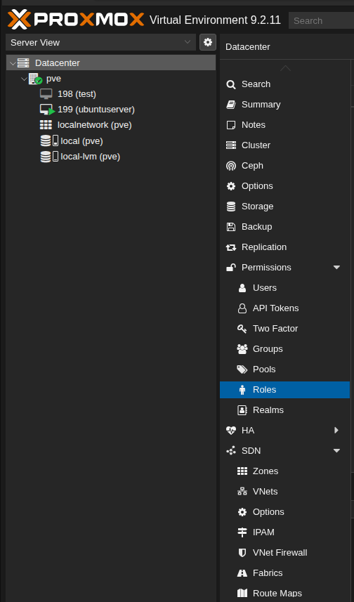Click the Ceph logo icon
This screenshot has height=602, width=354.
click(x=231, y=166)
